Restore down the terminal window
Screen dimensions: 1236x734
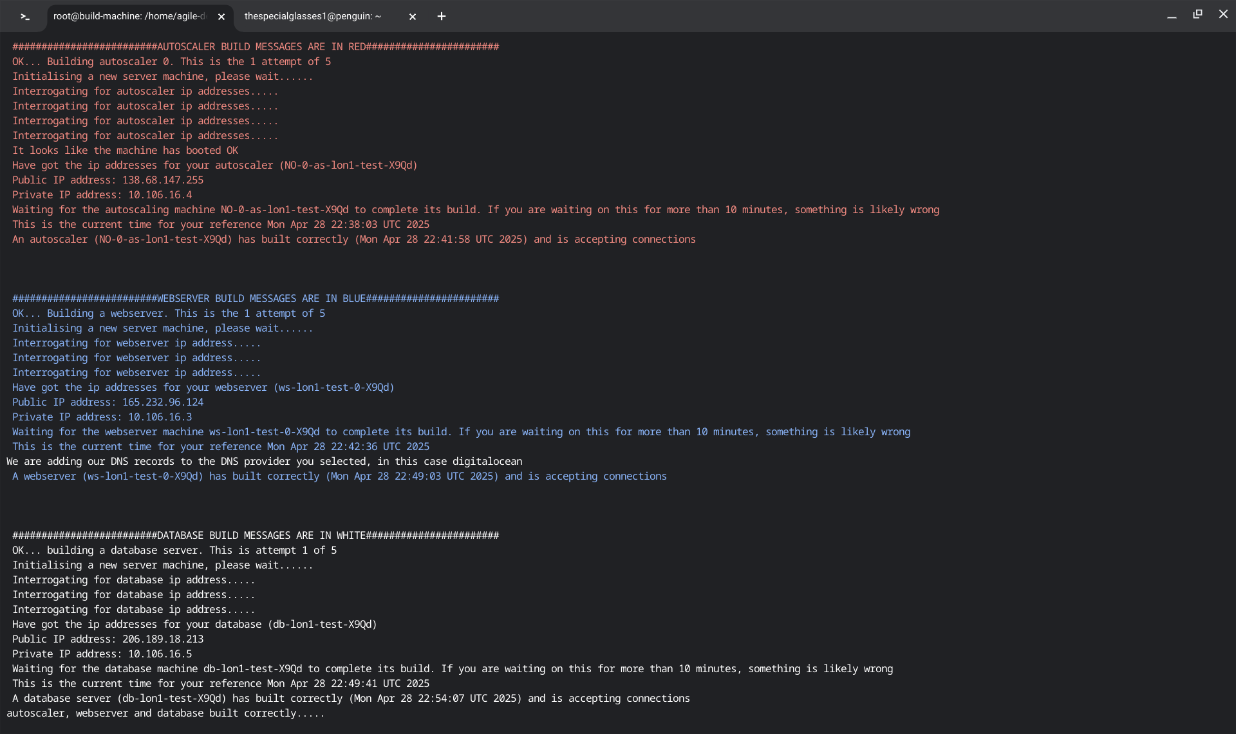(x=1197, y=14)
